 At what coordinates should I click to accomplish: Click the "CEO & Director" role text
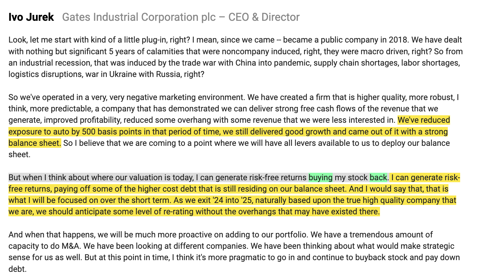264,17
